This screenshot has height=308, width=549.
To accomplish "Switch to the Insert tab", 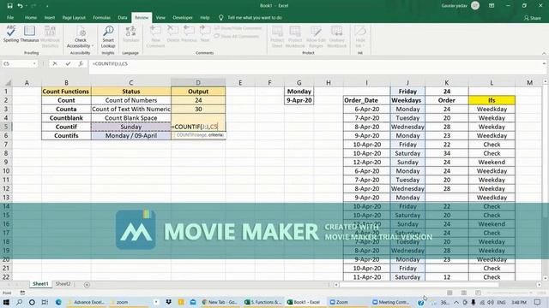I will tap(50, 17).
